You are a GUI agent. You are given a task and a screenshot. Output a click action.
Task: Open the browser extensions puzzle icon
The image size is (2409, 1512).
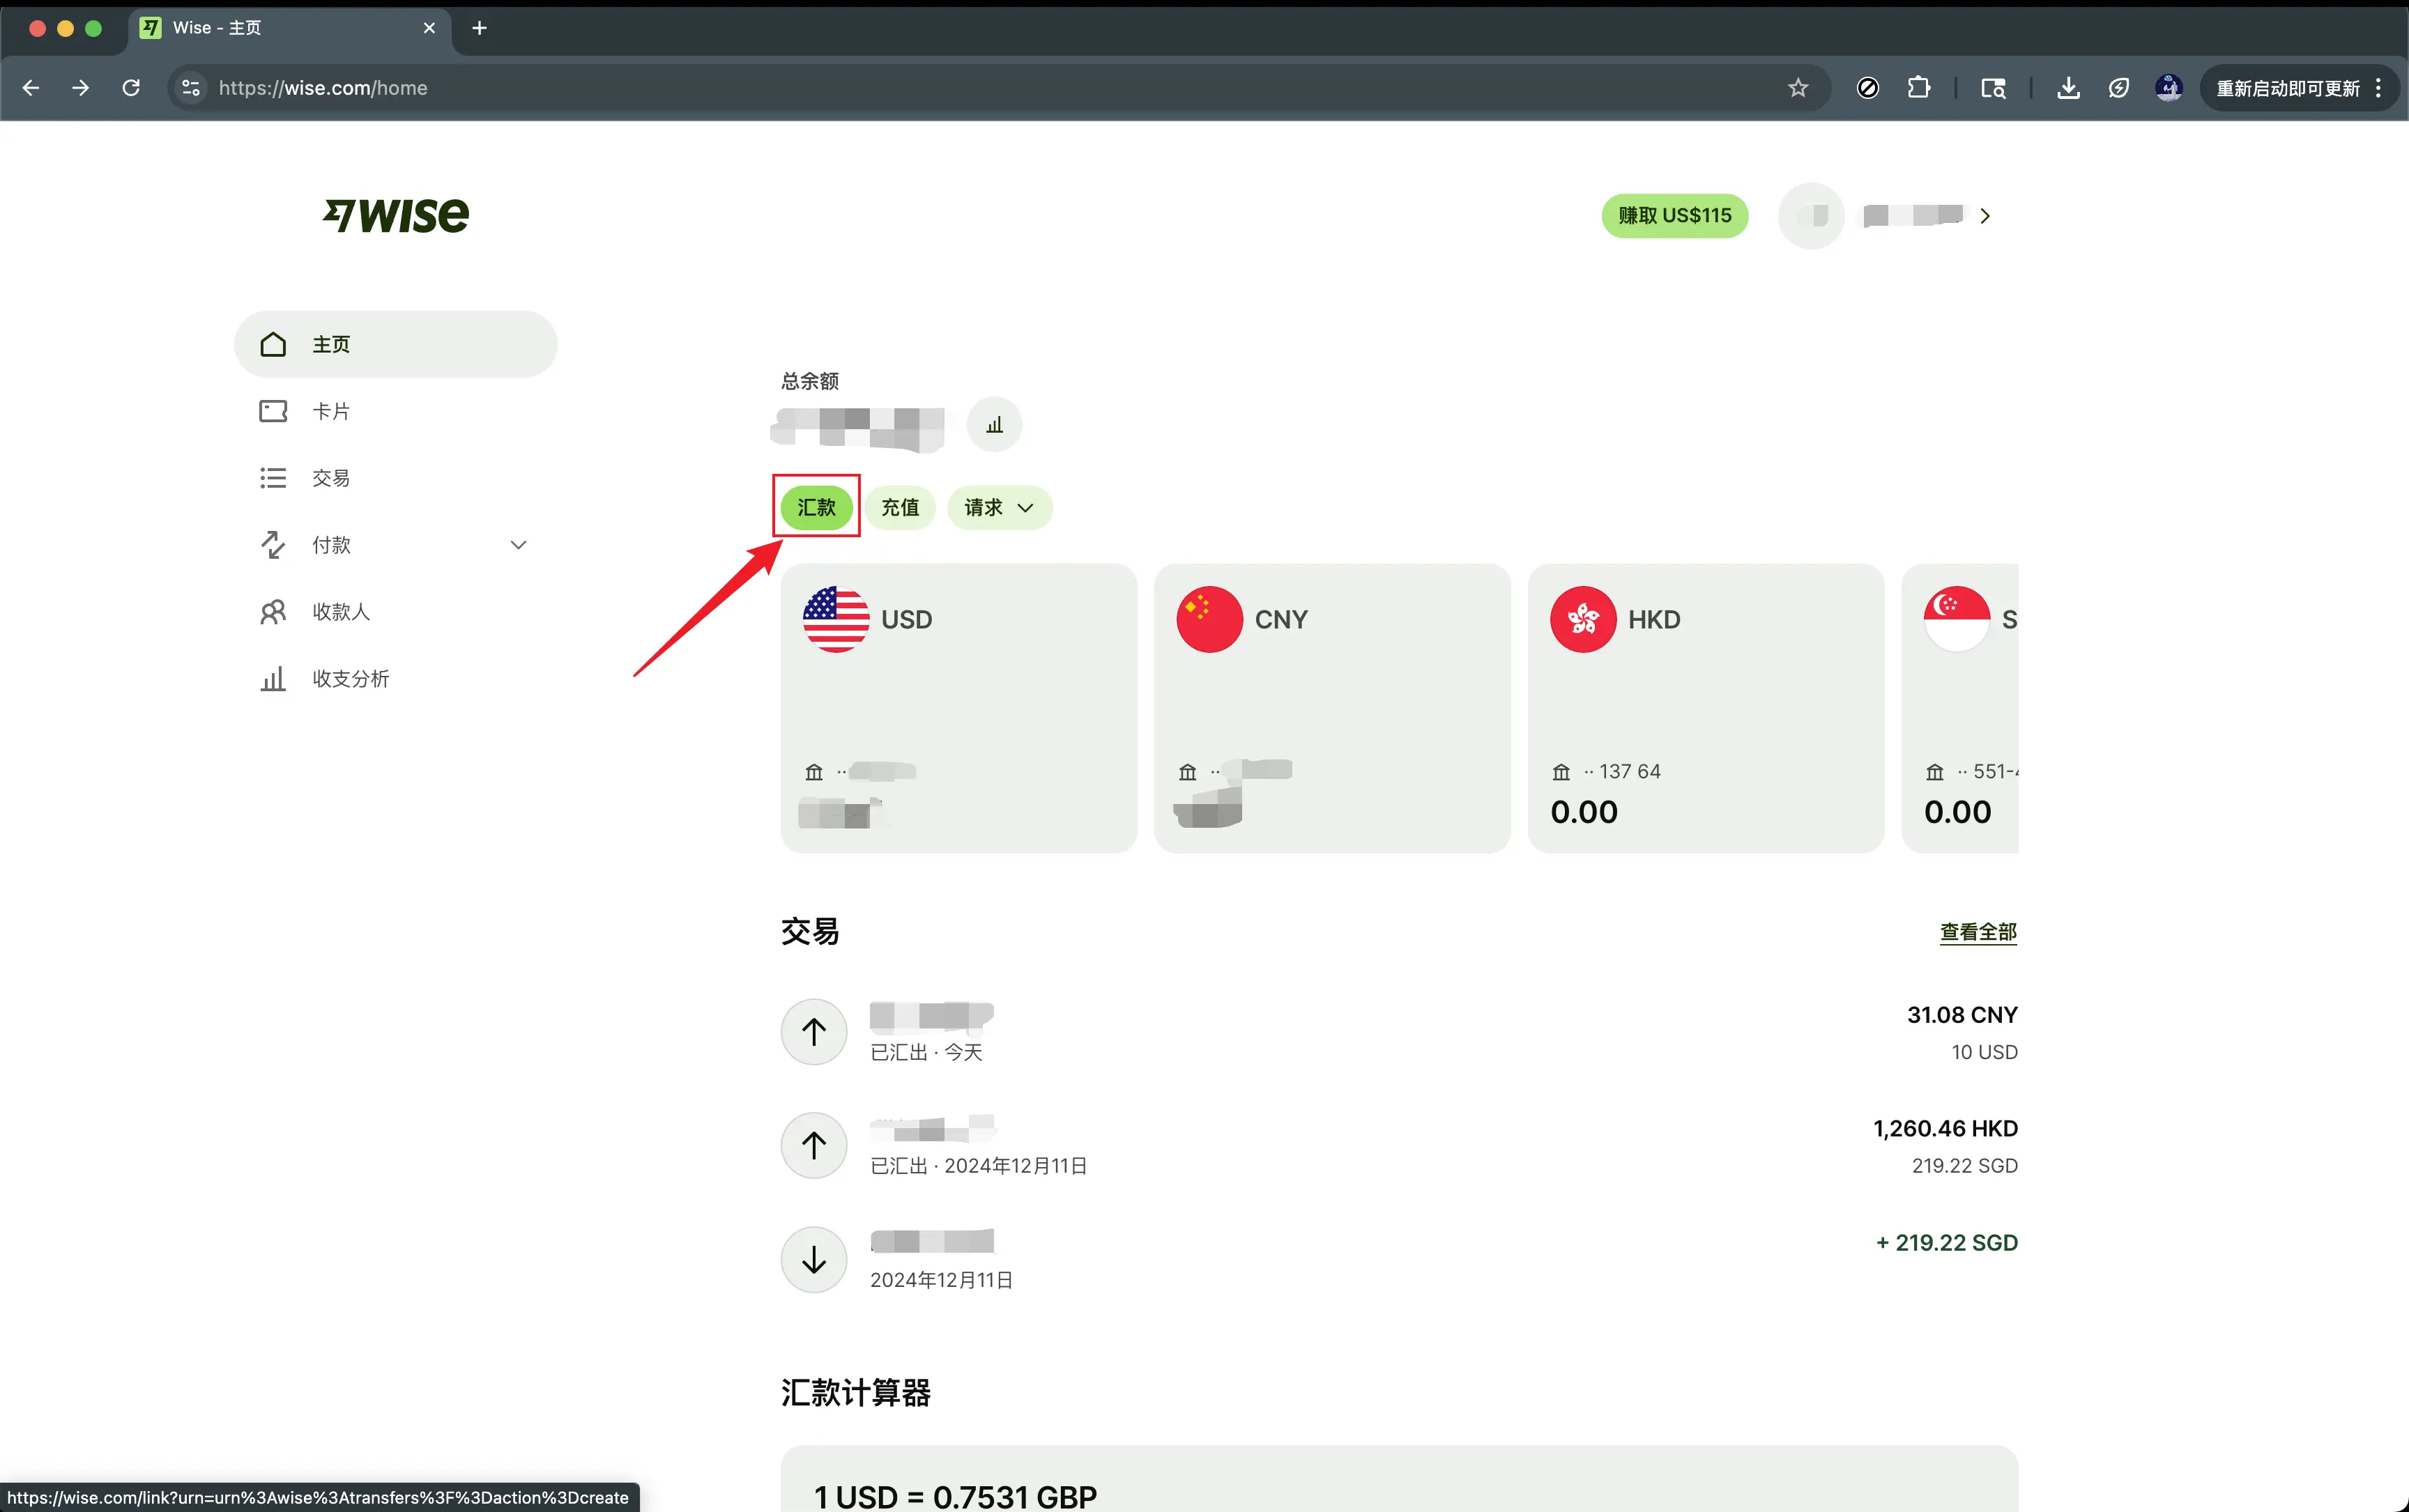point(1918,88)
